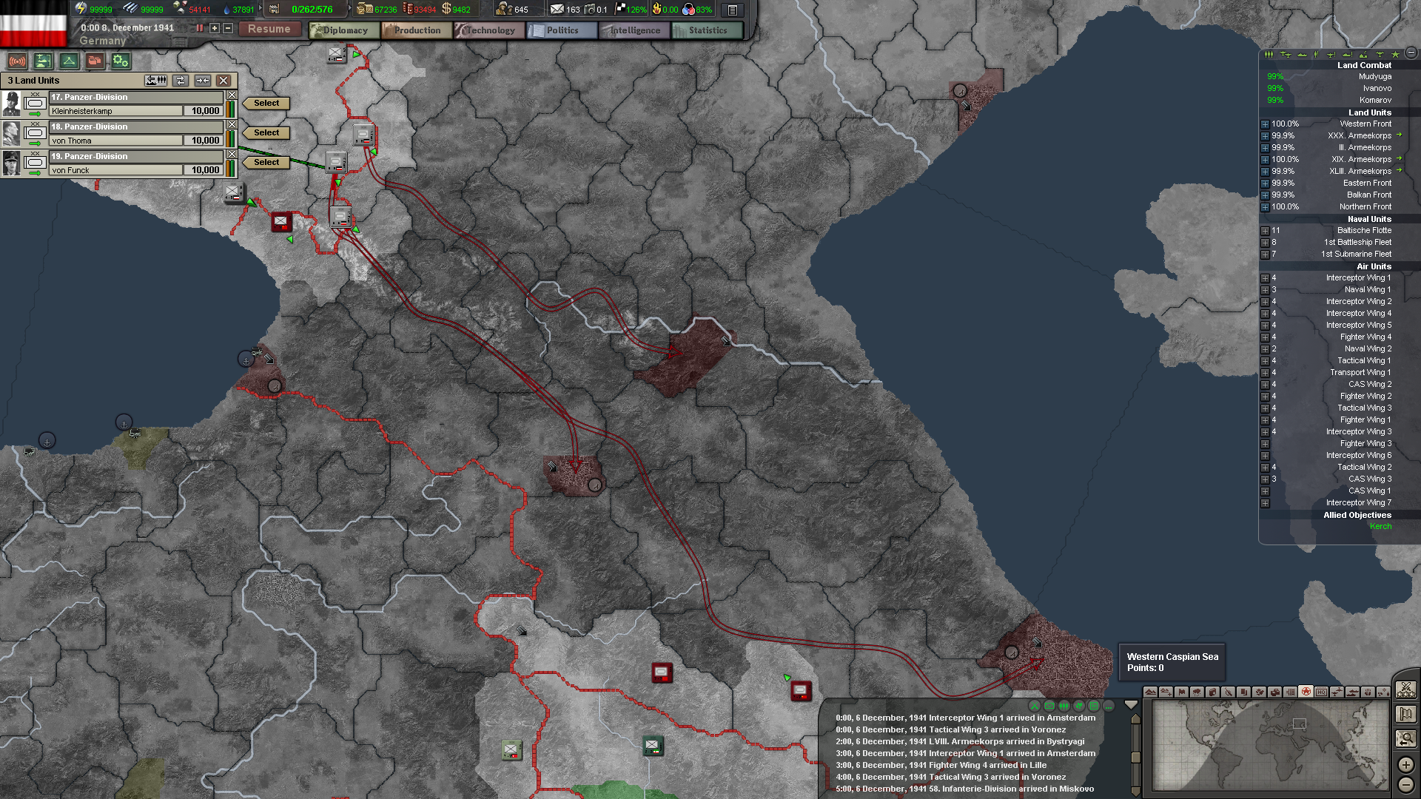Toggle the land units filter in outliner
The image size is (1421, 799).
[1269, 54]
